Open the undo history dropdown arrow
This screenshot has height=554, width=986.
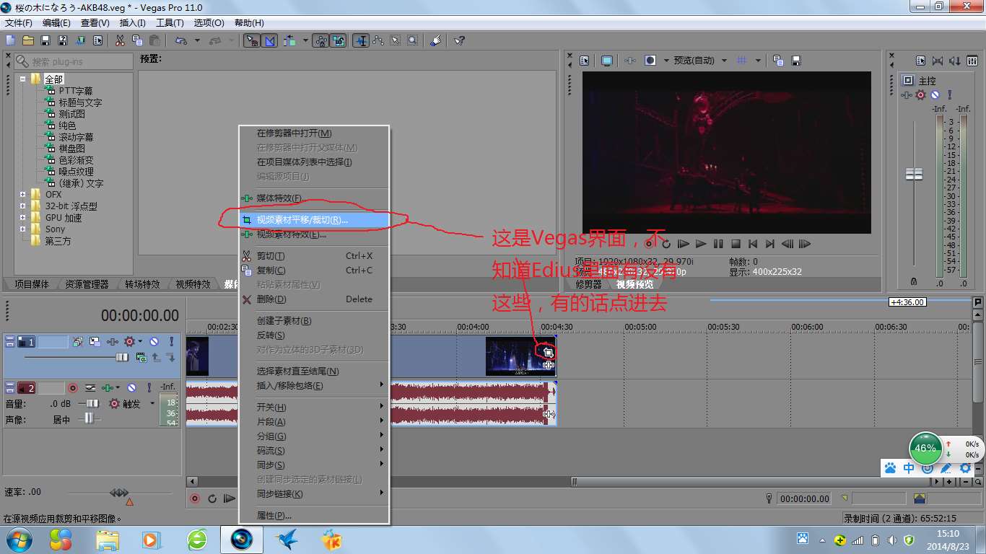[x=197, y=40]
